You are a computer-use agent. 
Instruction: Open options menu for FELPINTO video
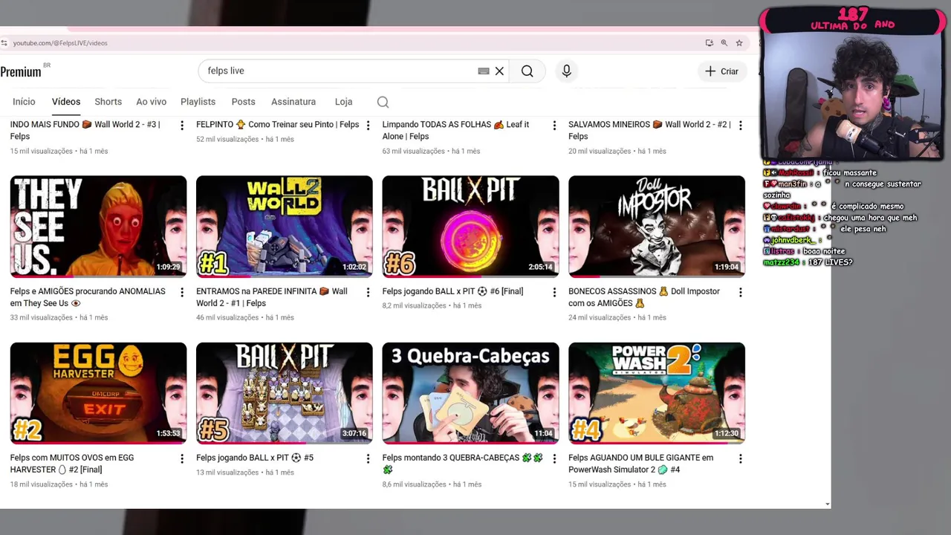(x=368, y=126)
